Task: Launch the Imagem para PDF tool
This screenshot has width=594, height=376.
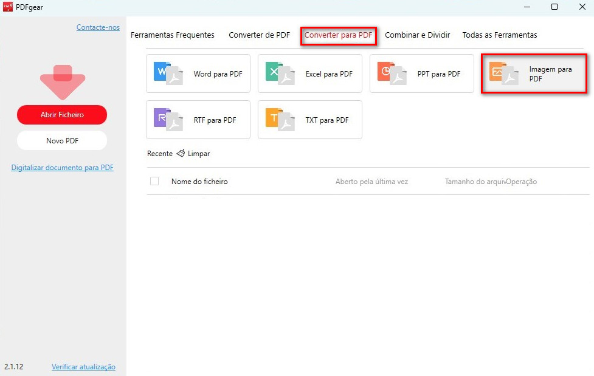Action: 533,73
